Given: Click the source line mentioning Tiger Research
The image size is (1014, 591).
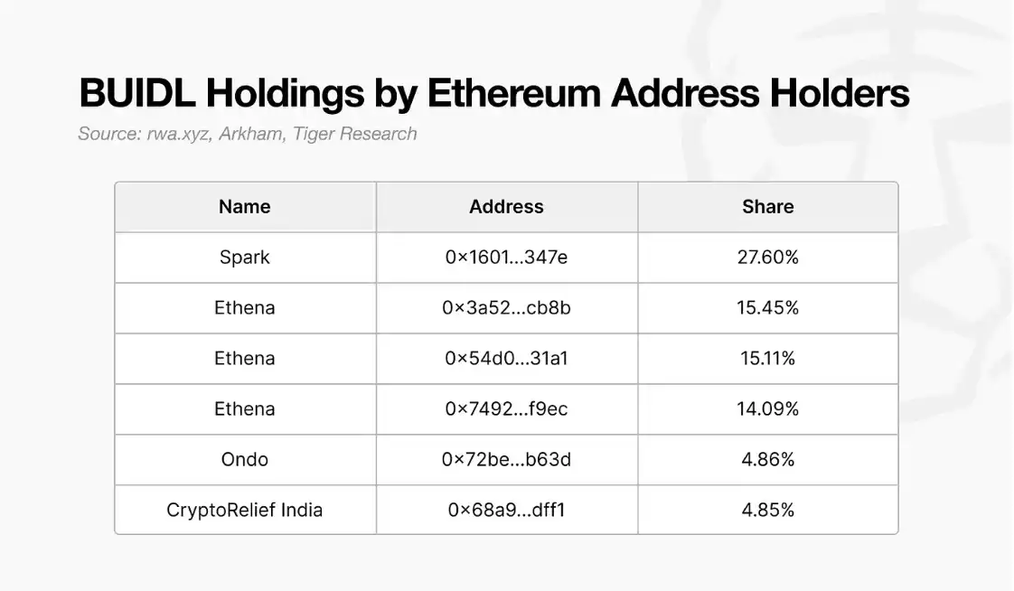Looking at the screenshot, I should tap(248, 134).
